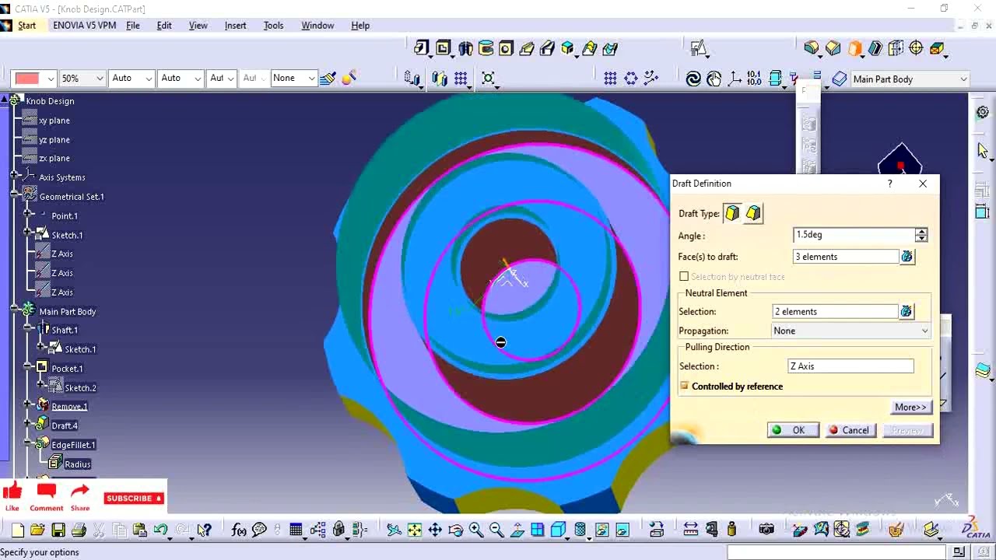Click the Print icon
The height and width of the screenshot is (560, 996).
[x=79, y=530]
